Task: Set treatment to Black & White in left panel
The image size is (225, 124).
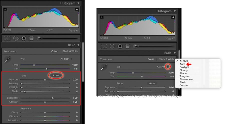Action: pyautogui.click(x=70, y=51)
